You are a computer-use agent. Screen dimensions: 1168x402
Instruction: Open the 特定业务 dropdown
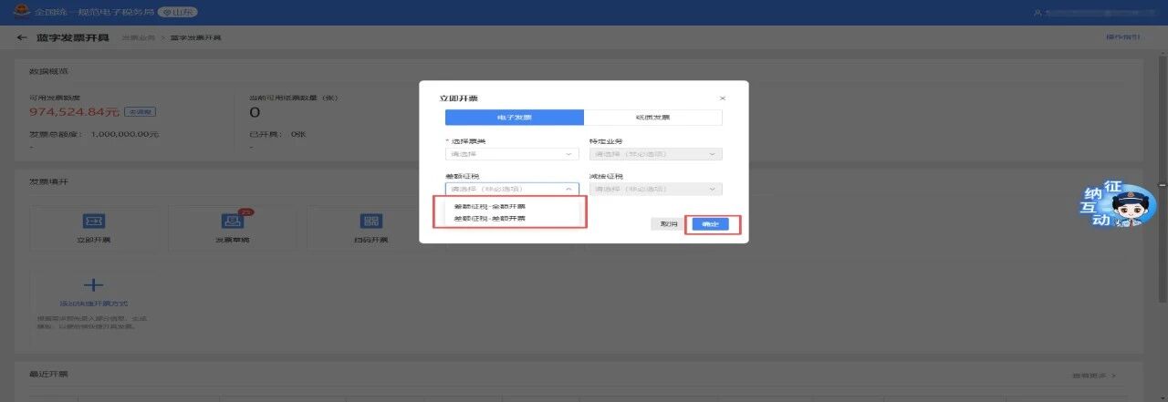[x=655, y=154]
